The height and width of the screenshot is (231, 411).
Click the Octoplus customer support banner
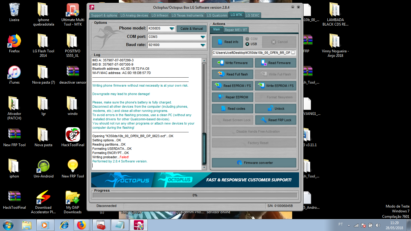tap(195, 180)
